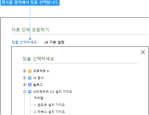Screen dimensions: 149x115
Task: Click the book icon beside 내 문서
Action: point(30,78)
